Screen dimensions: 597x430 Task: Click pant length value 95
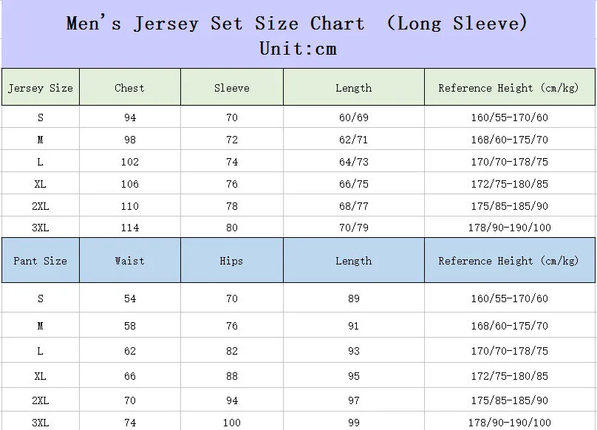[354, 376]
